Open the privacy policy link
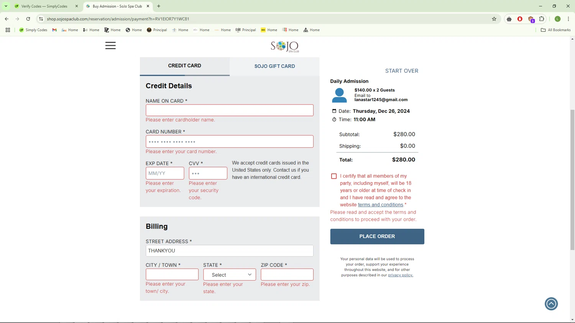Viewport: 575px width, 323px height. point(400,275)
